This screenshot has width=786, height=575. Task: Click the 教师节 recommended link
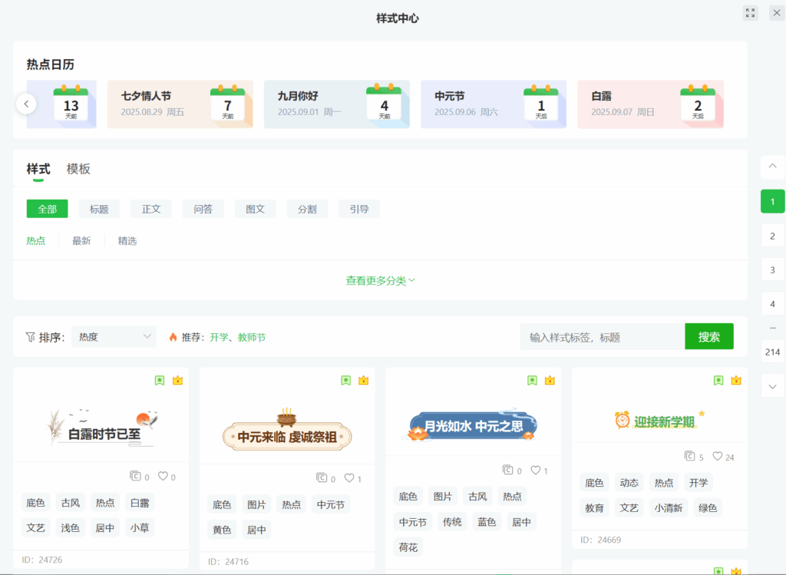(252, 337)
